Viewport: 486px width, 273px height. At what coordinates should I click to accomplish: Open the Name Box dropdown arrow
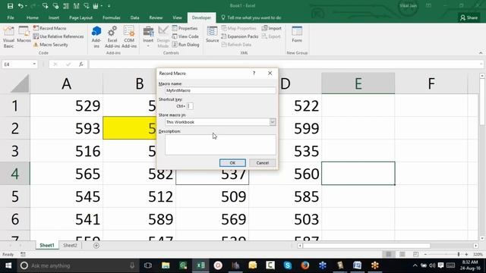34,64
